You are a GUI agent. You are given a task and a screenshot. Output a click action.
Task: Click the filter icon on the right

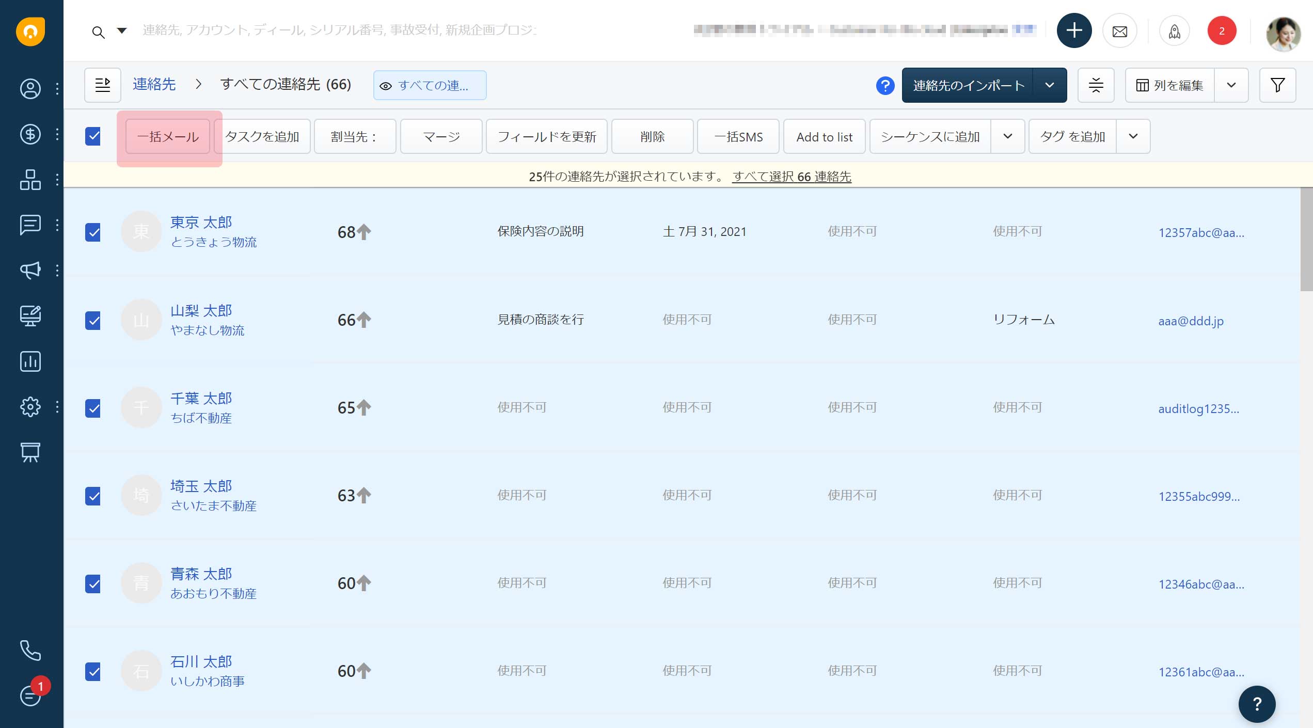click(1277, 85)
